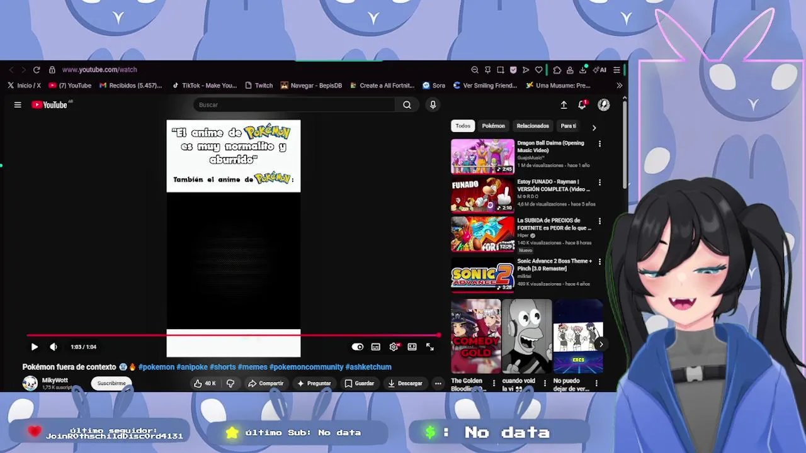The width and height of the screenshot is (806, 453).
Task: Open The Golden Bloodline short thumbnail
Action: [x=476, y=336]
